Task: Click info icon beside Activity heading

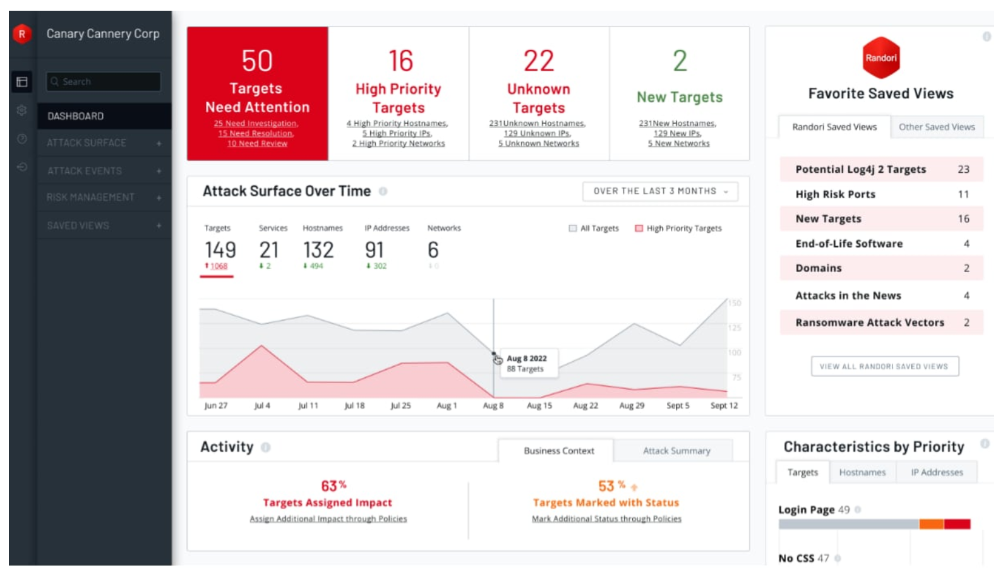Action: pyautogui.click(x=266, y=448)
